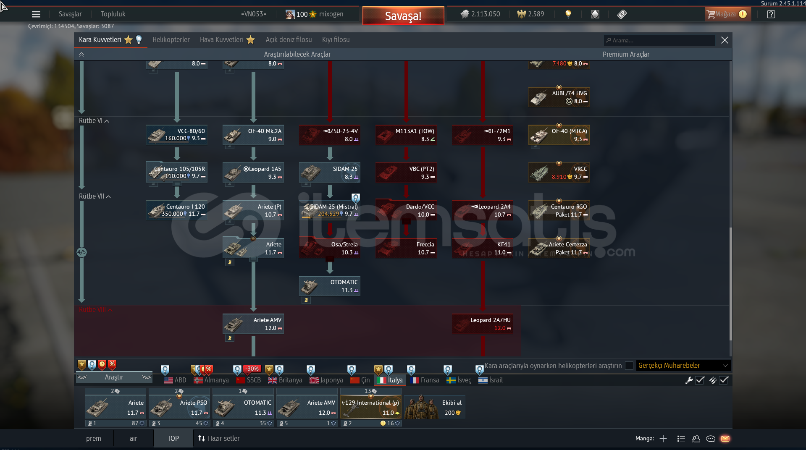806x450 pixels.
Task: Select the VCC-80/60 vehicle
Action: click(177, 135)
